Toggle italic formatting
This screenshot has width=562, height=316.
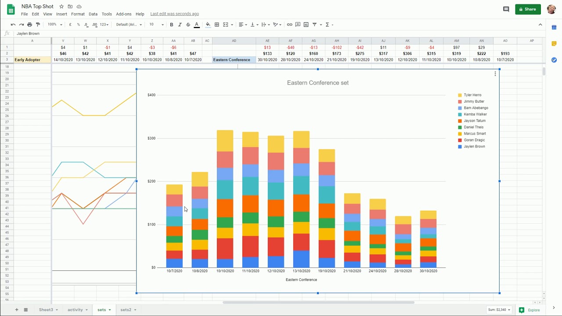[180, 25]
